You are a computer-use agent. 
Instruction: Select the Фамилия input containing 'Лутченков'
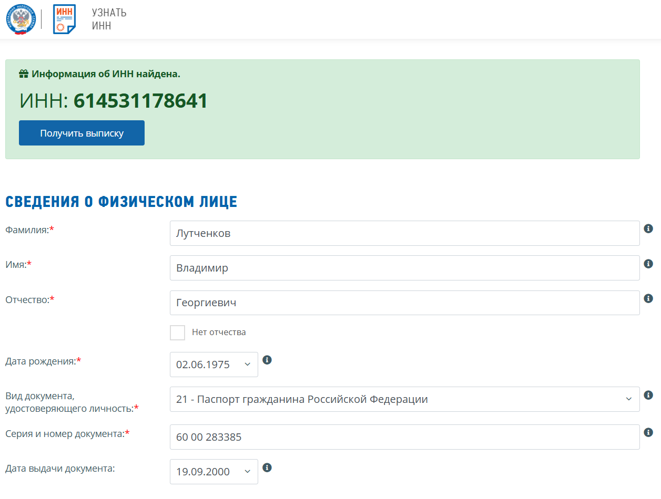pyautogui.click(x=404, y=233)
